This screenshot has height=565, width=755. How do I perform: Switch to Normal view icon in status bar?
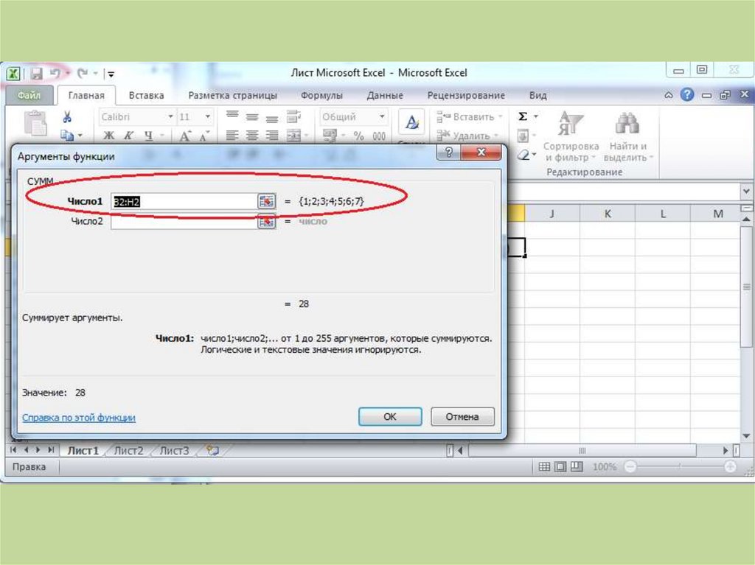pyautogui.click(x=544, y=466)
